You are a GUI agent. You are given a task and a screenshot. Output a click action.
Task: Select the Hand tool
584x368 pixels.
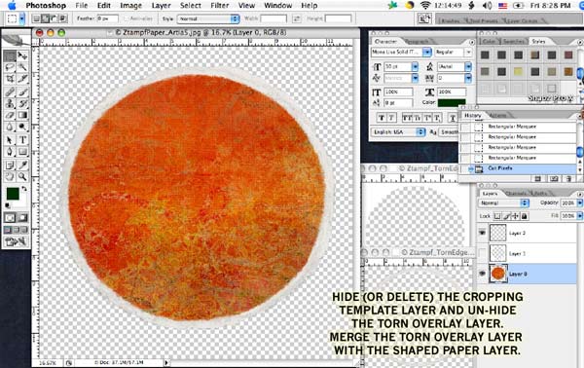click(10, 176)
